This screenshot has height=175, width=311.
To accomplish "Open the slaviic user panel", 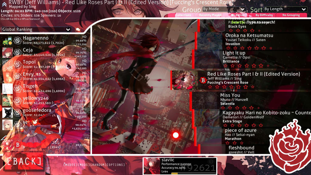I will (x=180, y=166).
